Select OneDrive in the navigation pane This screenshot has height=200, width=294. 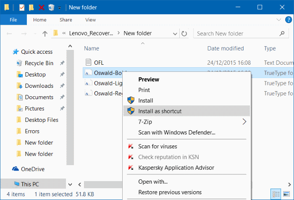[x=33, y=169]
